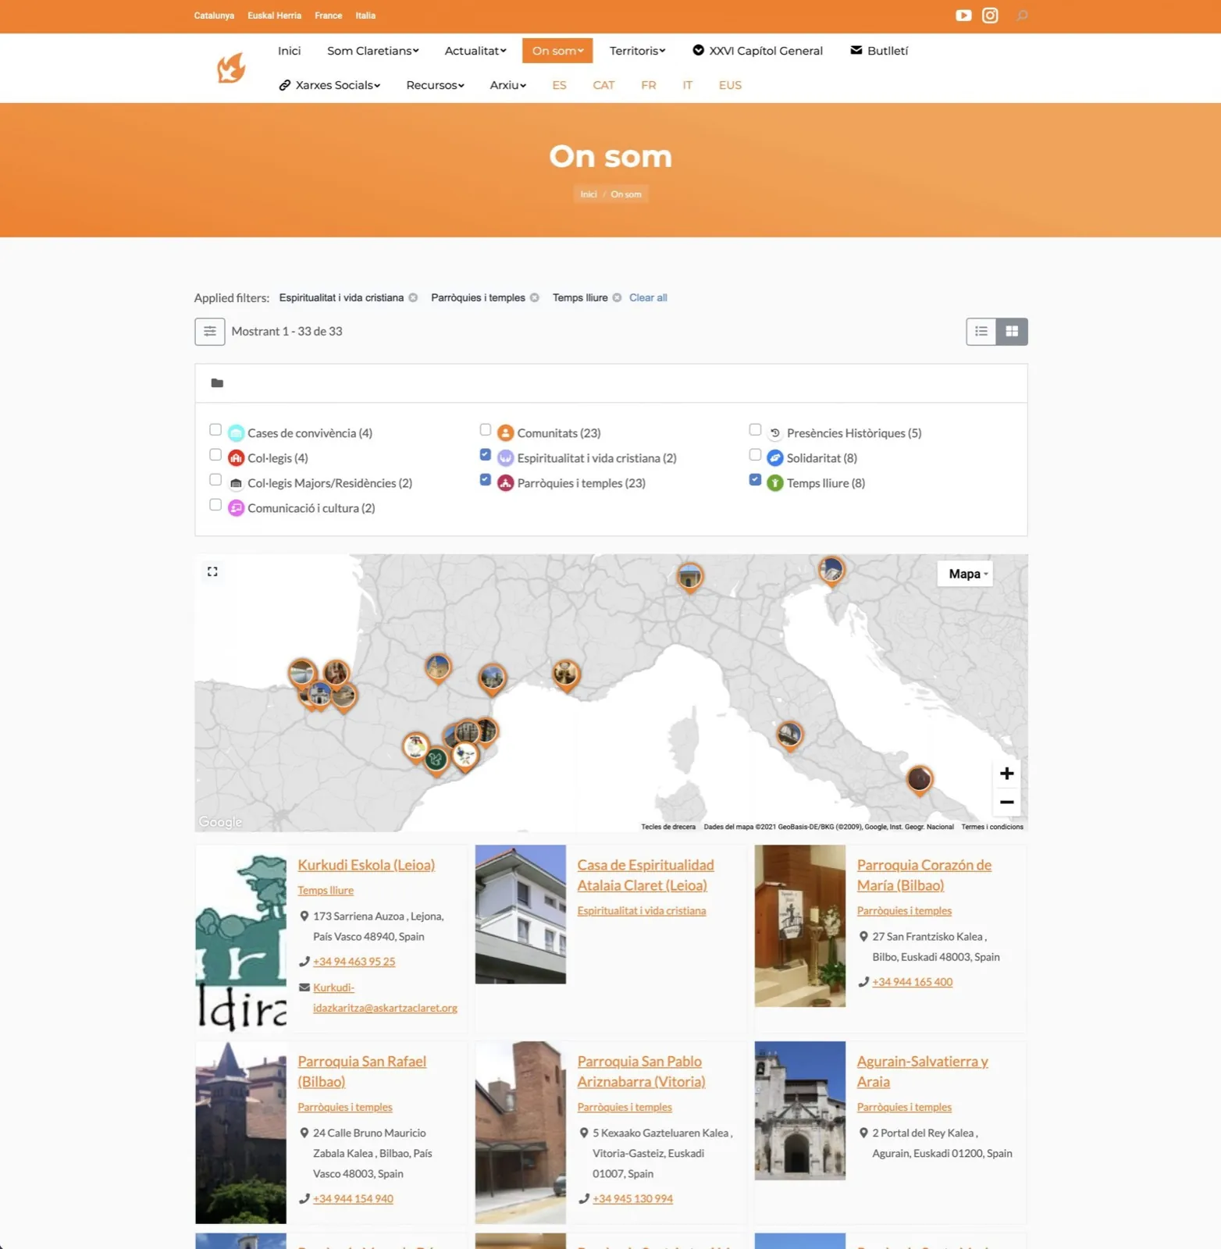Expand the Xarxes Socials menu
This screenshot has height=1249, width=1221.
tap(329, 85)
